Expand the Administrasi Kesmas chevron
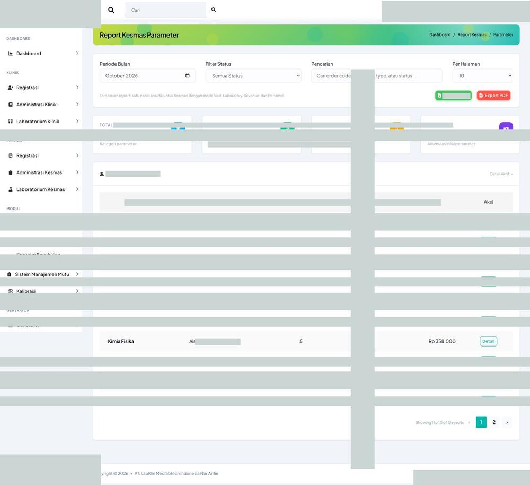 [77, 172]
